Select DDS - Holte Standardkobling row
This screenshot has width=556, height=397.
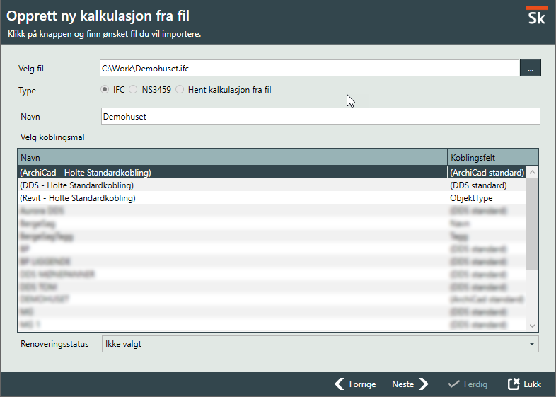[77, 185]
